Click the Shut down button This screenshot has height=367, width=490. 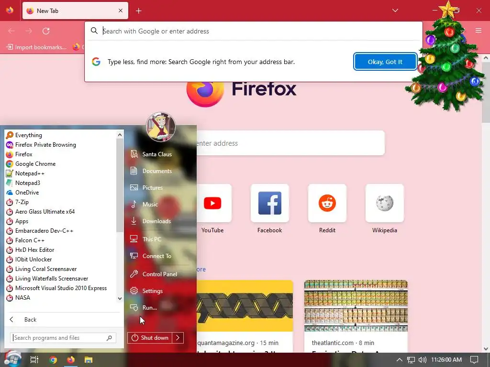150,338
